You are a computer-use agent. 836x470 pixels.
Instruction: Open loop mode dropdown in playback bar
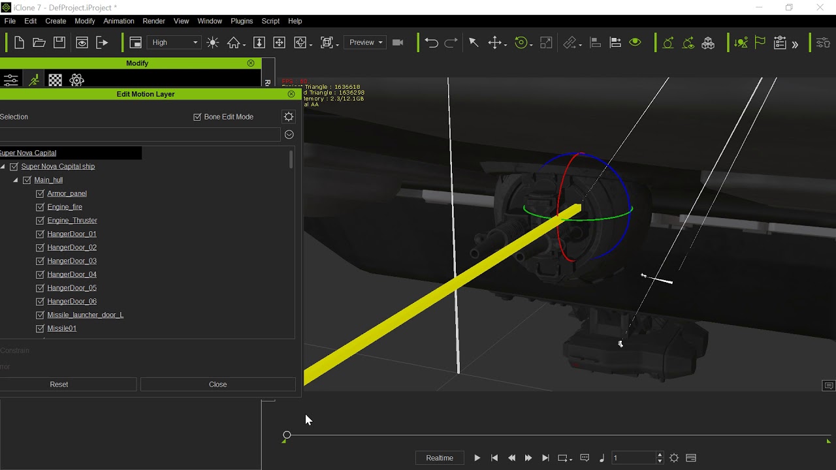(565, 458)
